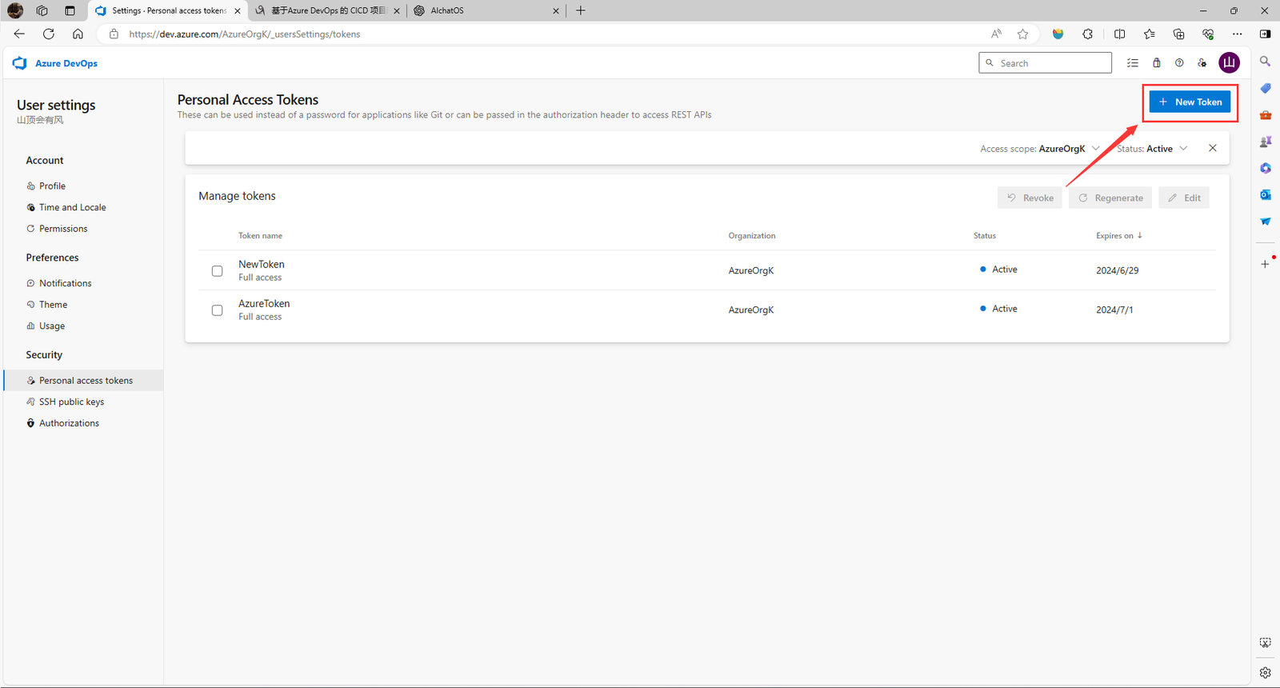Open Theme preferences
Image resolution: width=1280 pixels, height=688 pixels.
53,305
